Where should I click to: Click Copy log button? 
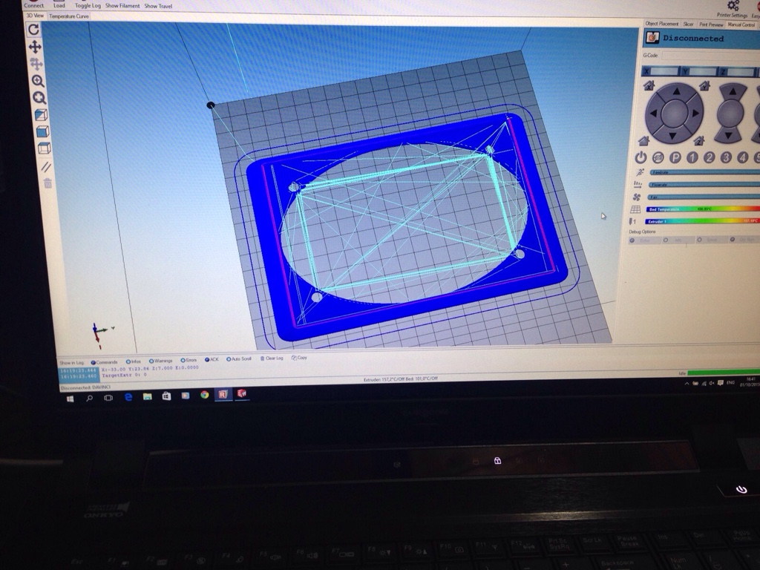(x=299, y=358)
